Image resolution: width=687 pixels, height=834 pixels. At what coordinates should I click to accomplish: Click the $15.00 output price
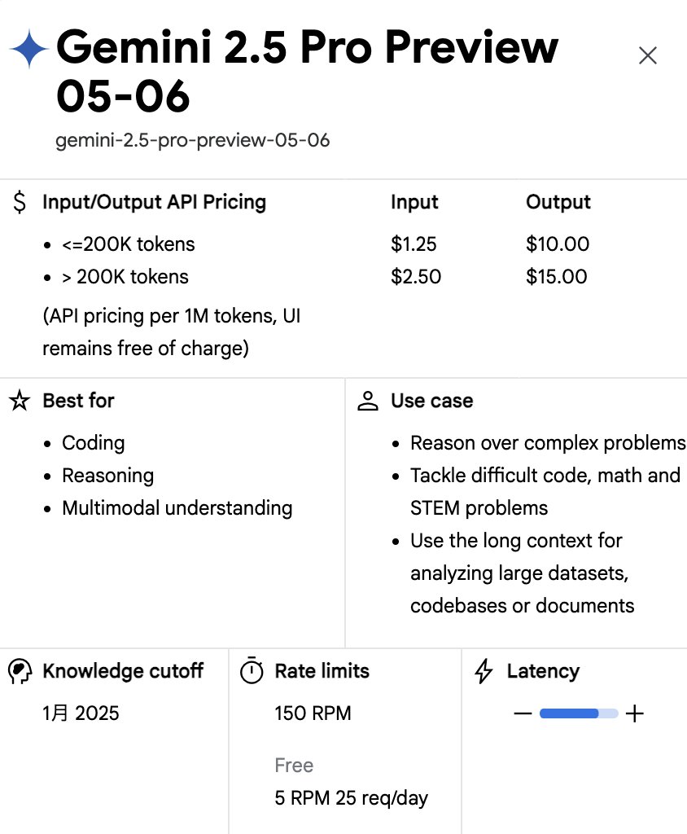click(x=556, y=277)
